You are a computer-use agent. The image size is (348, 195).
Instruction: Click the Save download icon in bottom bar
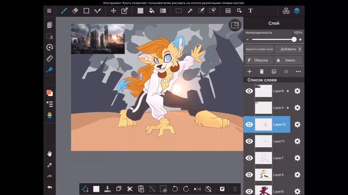tap(108, 189)
